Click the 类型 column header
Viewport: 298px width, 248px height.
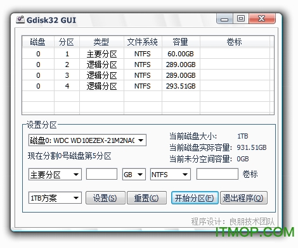(x=101, y=42)
